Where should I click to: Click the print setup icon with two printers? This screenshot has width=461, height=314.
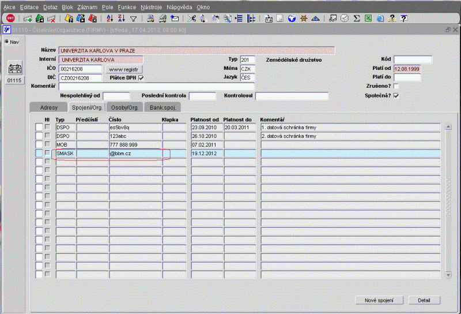coord(163,18)
